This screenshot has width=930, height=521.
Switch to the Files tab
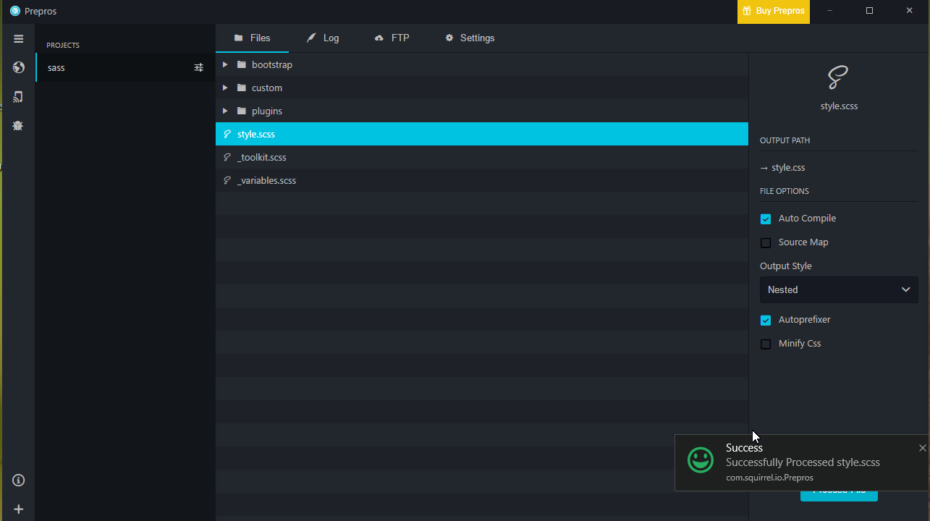[252, 38]
